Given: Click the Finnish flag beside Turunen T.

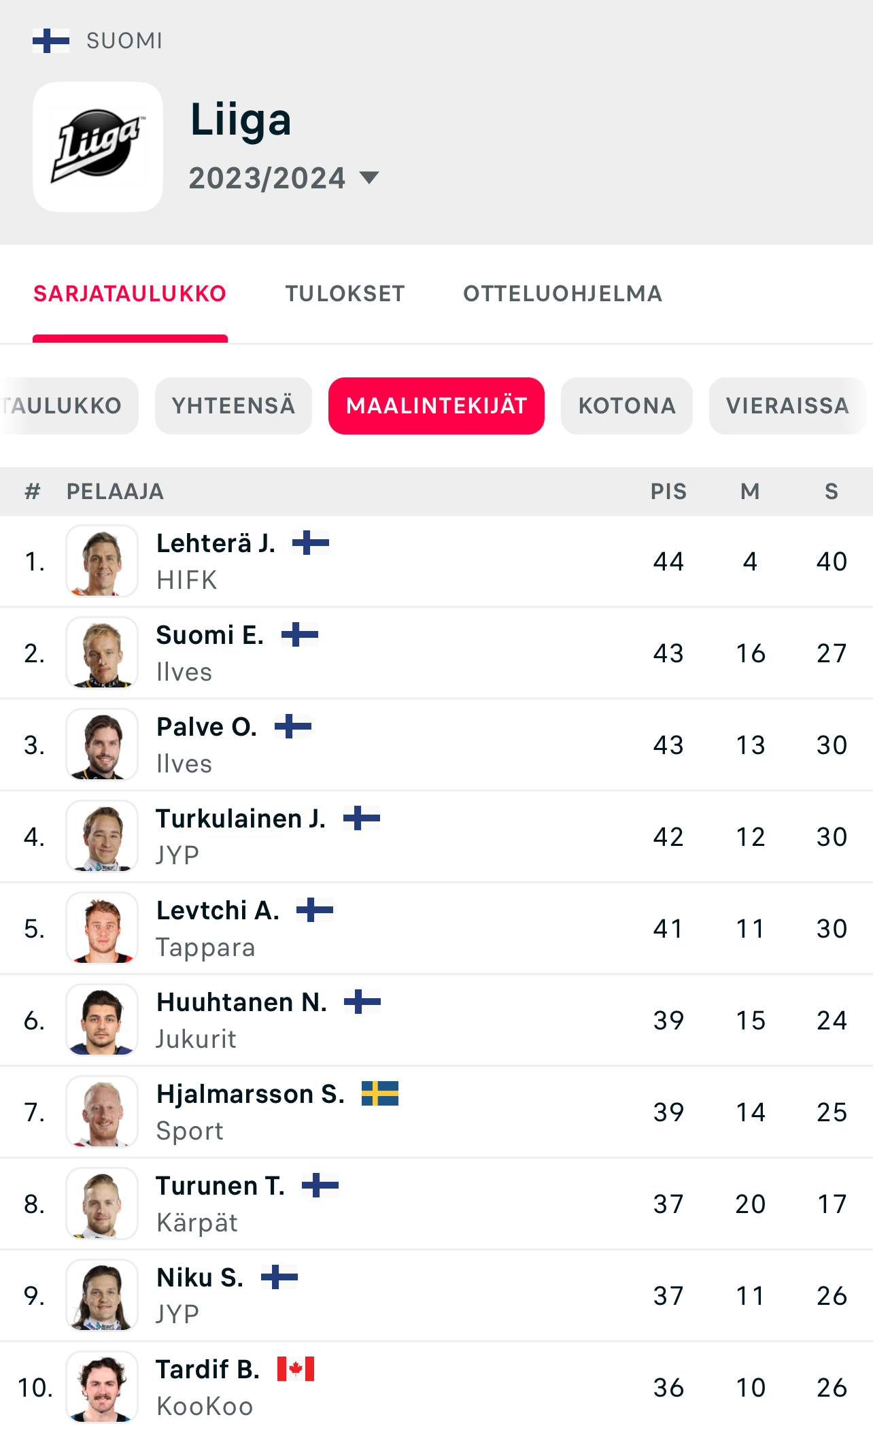Looking at the screenshot, I should coord(320,1185).
